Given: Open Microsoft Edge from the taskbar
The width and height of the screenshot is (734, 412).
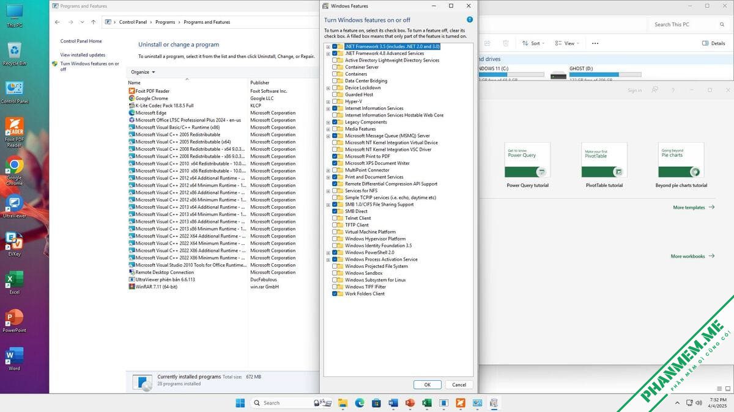Looking at the screenshot, I should pos(360,403).
